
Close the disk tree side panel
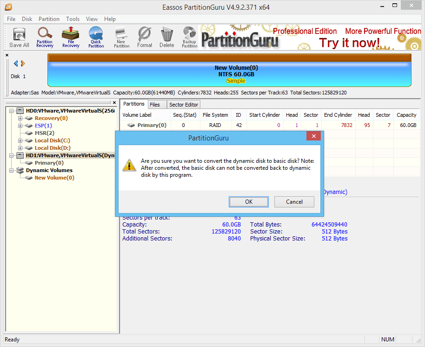click(114, 102)
